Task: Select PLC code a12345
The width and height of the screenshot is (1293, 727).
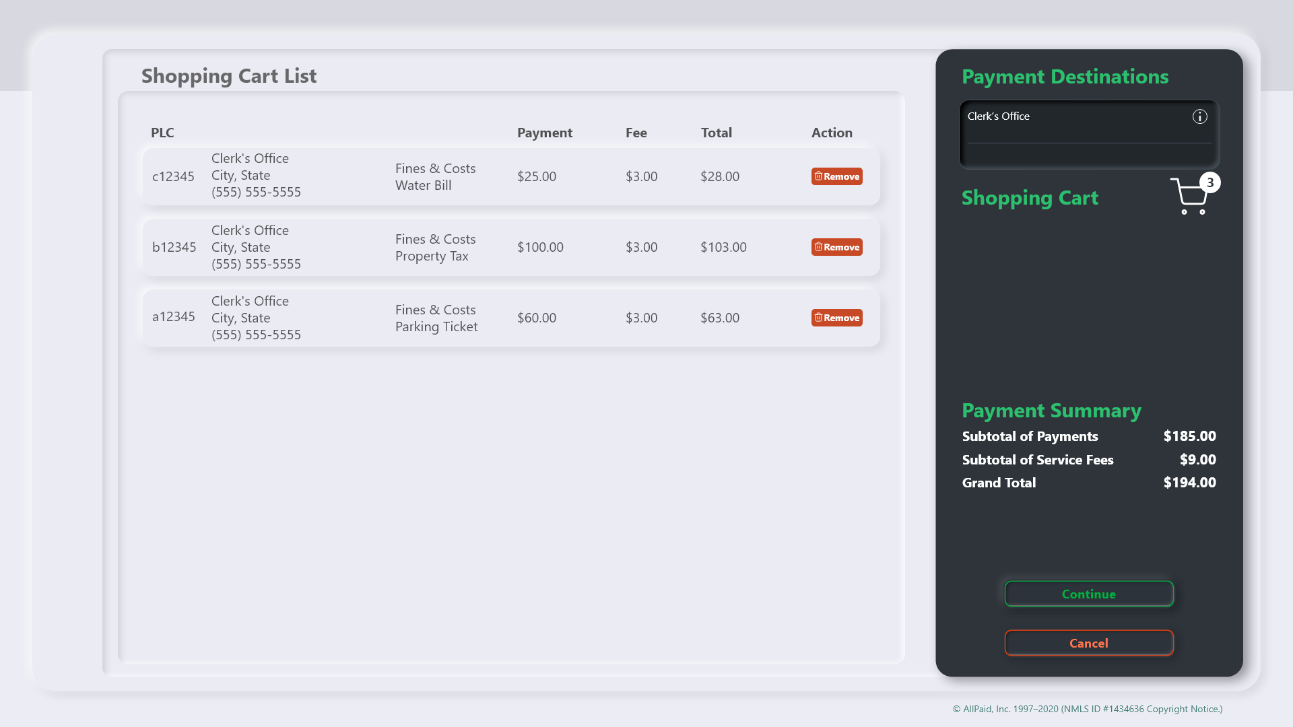Action: [173, 316]
